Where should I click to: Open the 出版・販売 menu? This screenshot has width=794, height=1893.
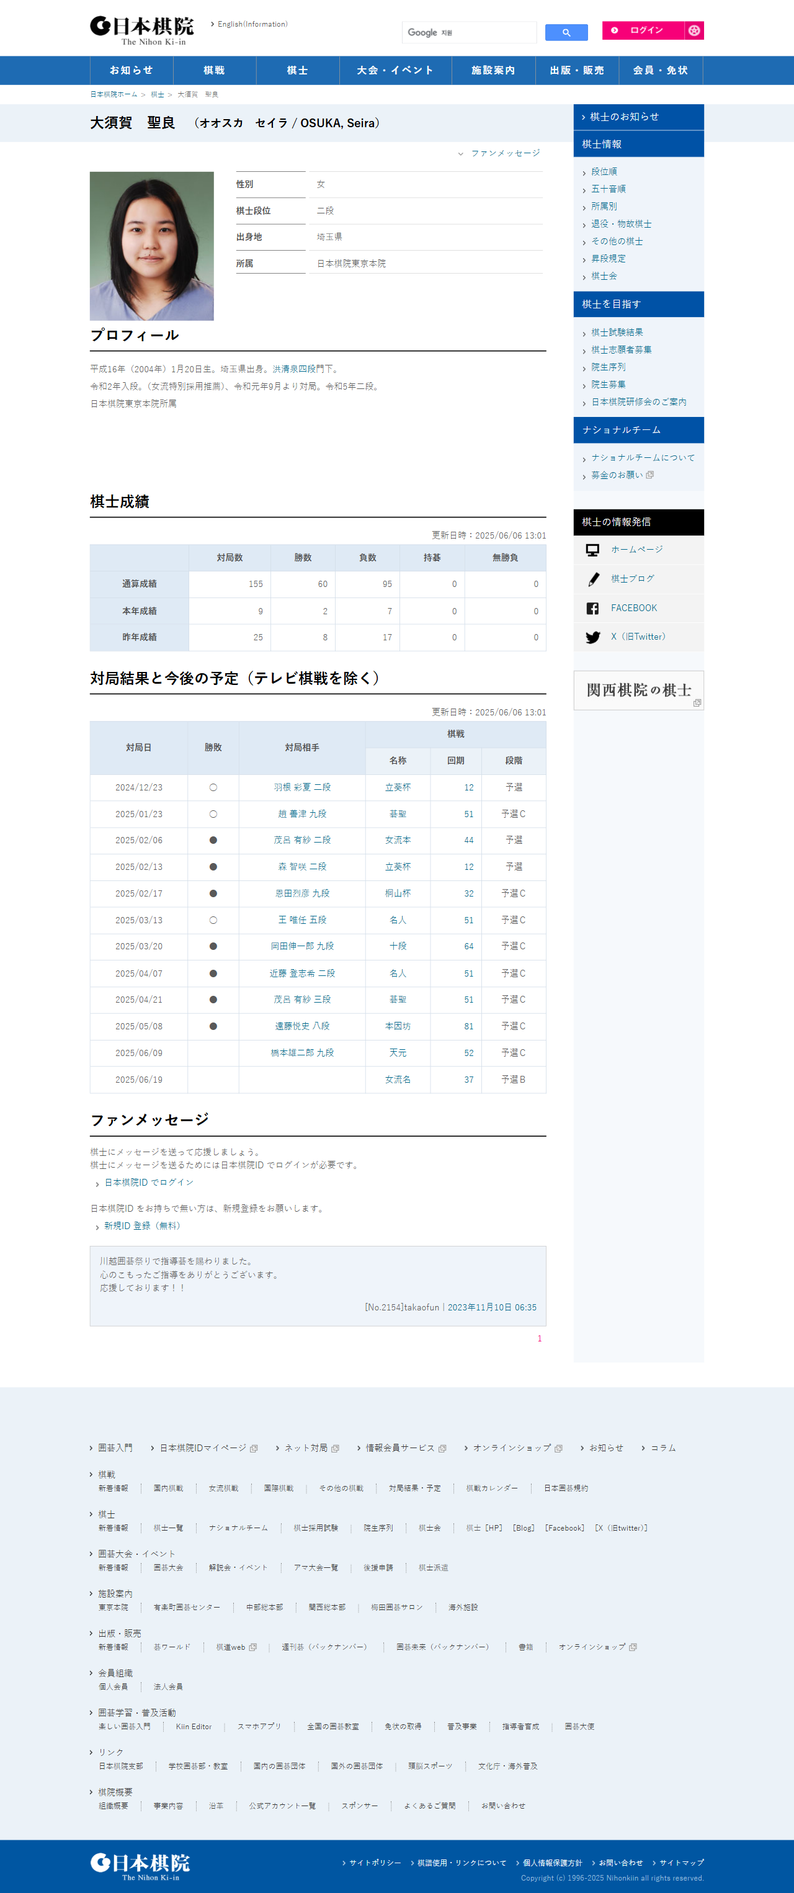tap(578, 71)
